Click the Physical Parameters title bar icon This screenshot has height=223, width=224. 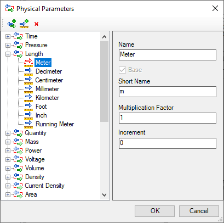tap(9, 8)
